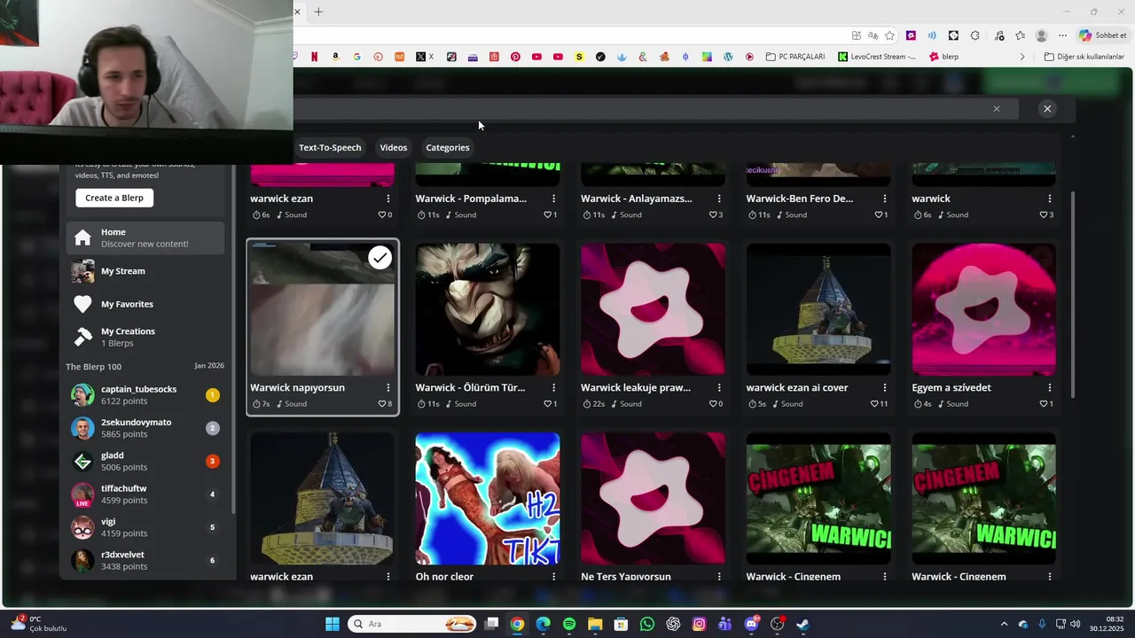Show more bookmarks overflow chevron
This screenshot has height=638, width=1135.
tap(1021, 57)
